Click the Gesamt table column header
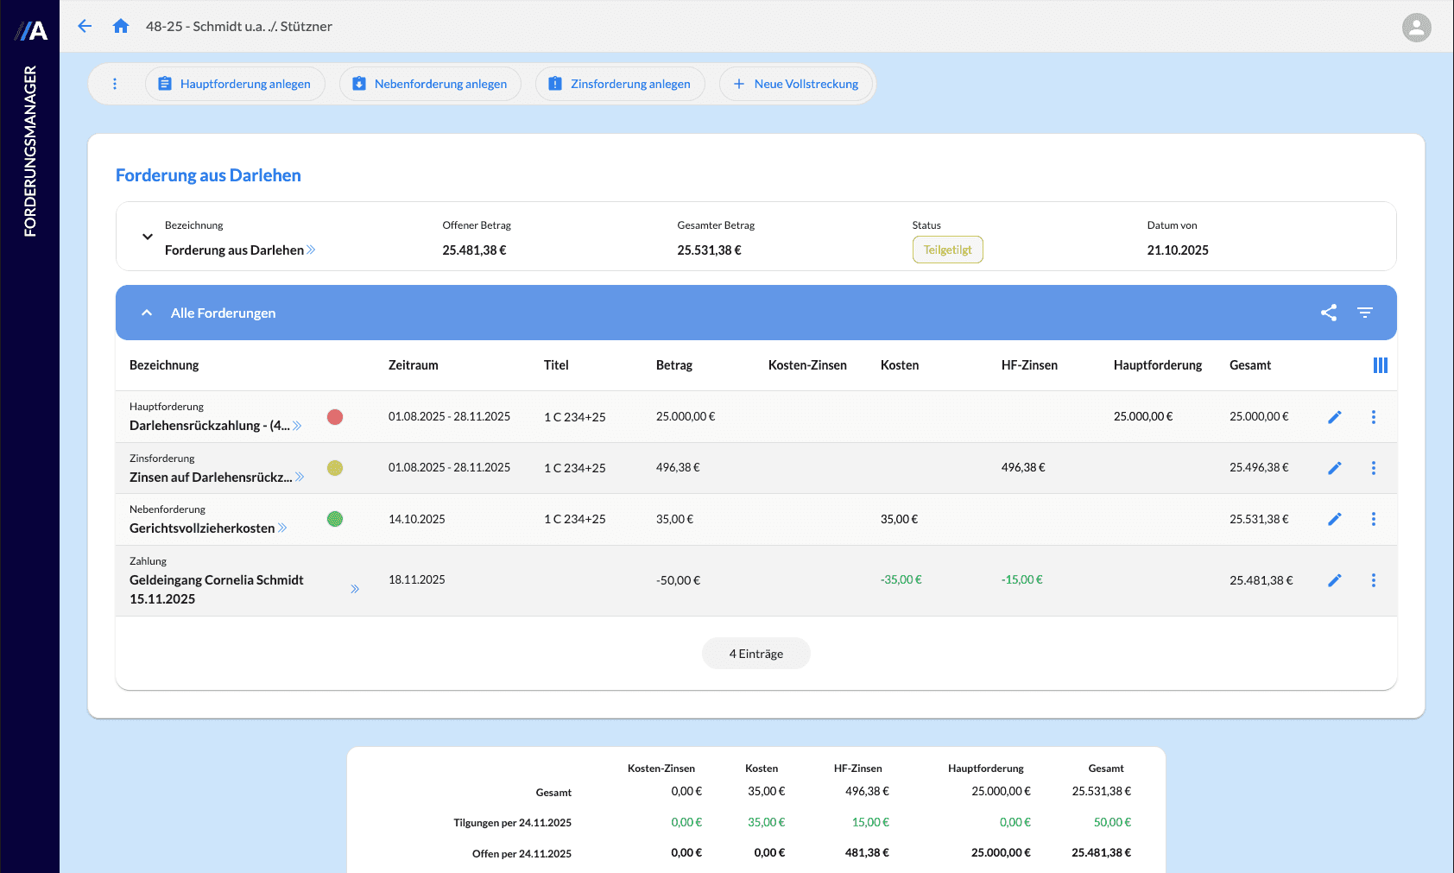The image size is (1454, 873). click(x=1250, y=365)
